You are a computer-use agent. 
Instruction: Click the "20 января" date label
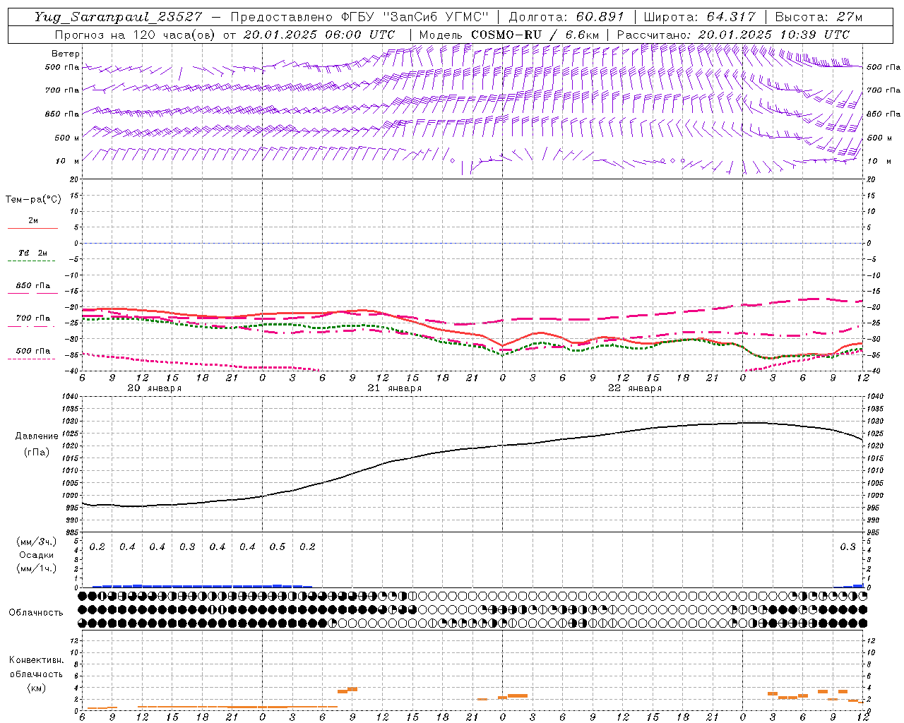click(154, 388)
